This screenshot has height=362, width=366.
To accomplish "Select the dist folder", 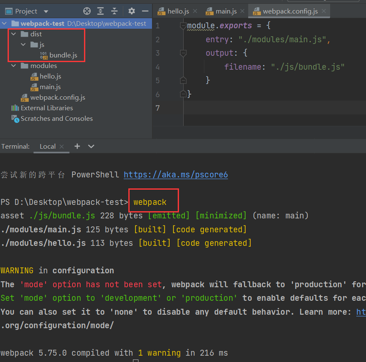I will (x=31, y=34).
